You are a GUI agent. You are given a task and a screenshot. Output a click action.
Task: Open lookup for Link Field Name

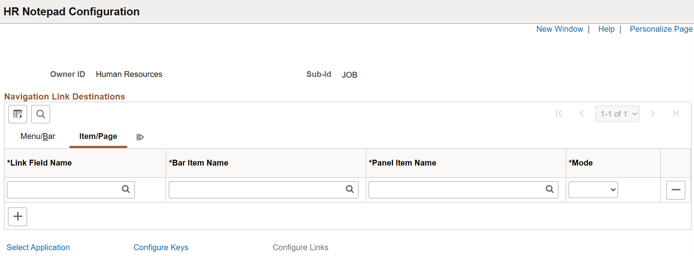tap(126, 189)
